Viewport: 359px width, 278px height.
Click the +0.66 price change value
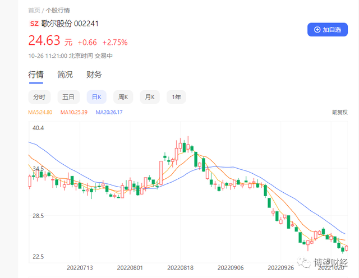pos(88,43)
